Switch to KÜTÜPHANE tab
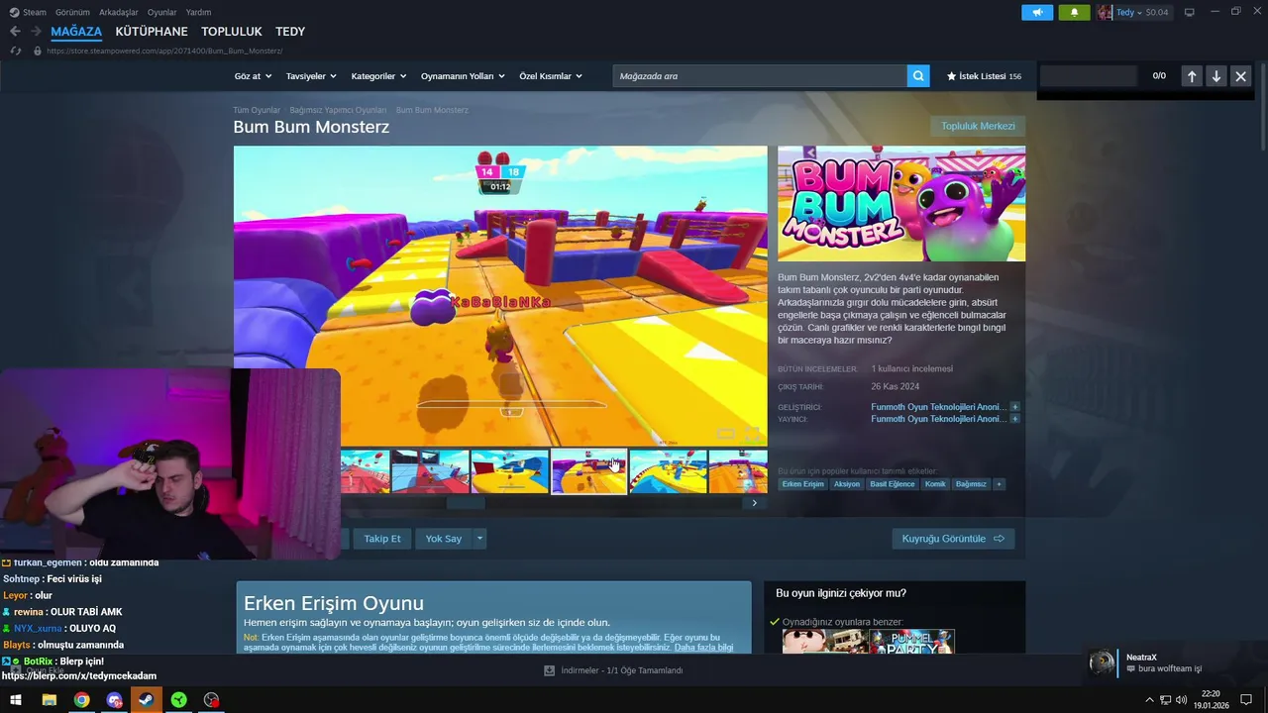This screenshot has height=713, width=1268. point(152,32)
